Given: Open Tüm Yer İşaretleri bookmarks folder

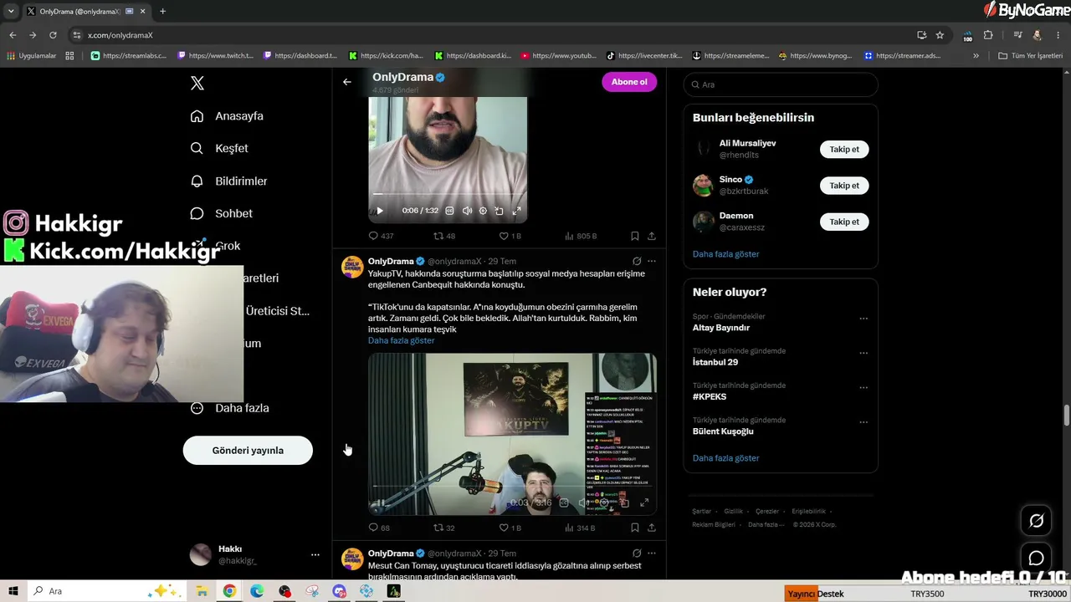Looking at the screenshot, I should pyautogui.click(x=1030, y=56).
